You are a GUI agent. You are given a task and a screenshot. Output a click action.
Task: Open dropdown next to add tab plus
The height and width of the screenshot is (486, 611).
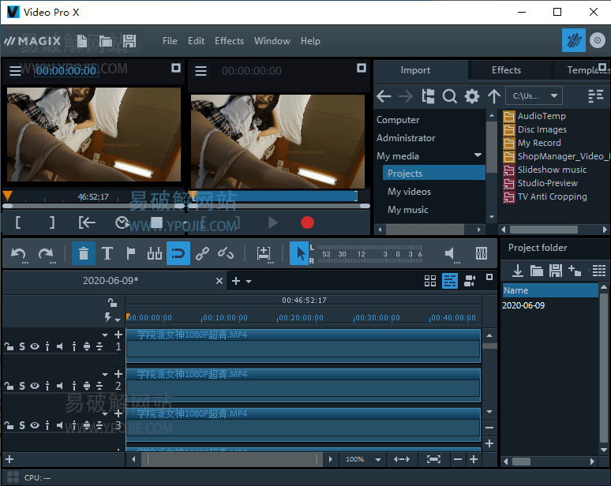[x=249, y=281]
